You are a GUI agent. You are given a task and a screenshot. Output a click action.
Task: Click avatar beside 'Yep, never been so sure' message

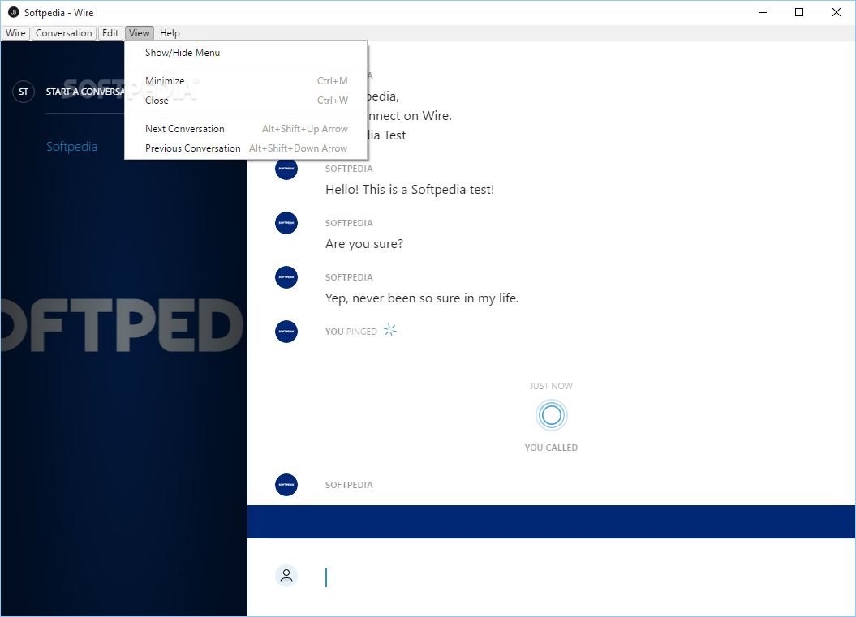pos(286,277)
